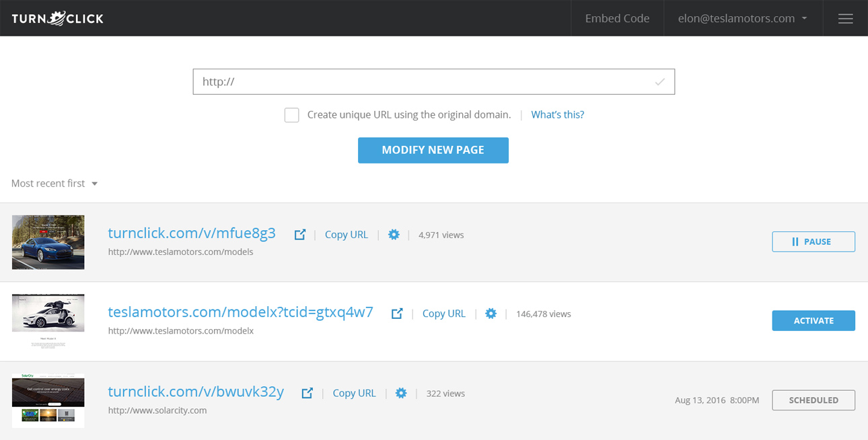Screen dimensions: 868x440
Task: Click the TurnClick logo
Action: point(58,18)
